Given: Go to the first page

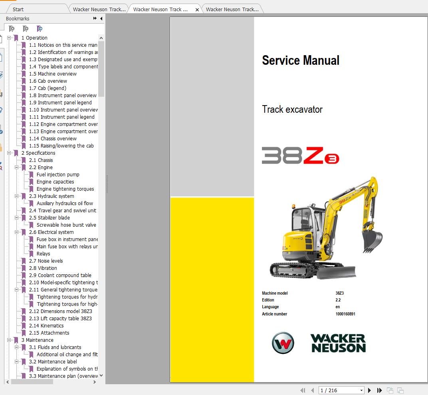Looking at the screenshot, I should tap(303, 390).
